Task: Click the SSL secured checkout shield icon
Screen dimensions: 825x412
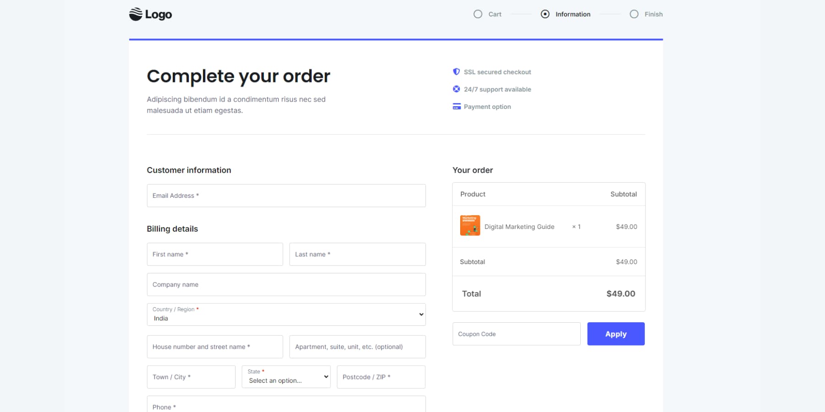Action: coord(456,71)
